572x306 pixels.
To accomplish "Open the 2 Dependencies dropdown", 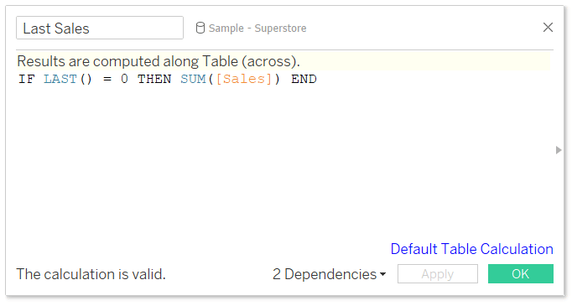I will coord(329,274).
